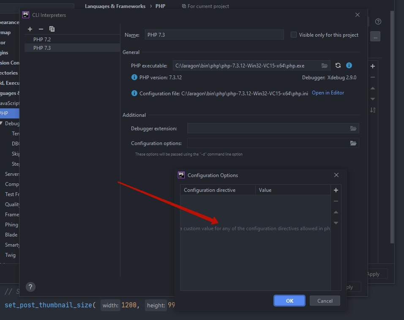
Task: Sort include paths alphabetically in Settings
Action: coord(373,110)
